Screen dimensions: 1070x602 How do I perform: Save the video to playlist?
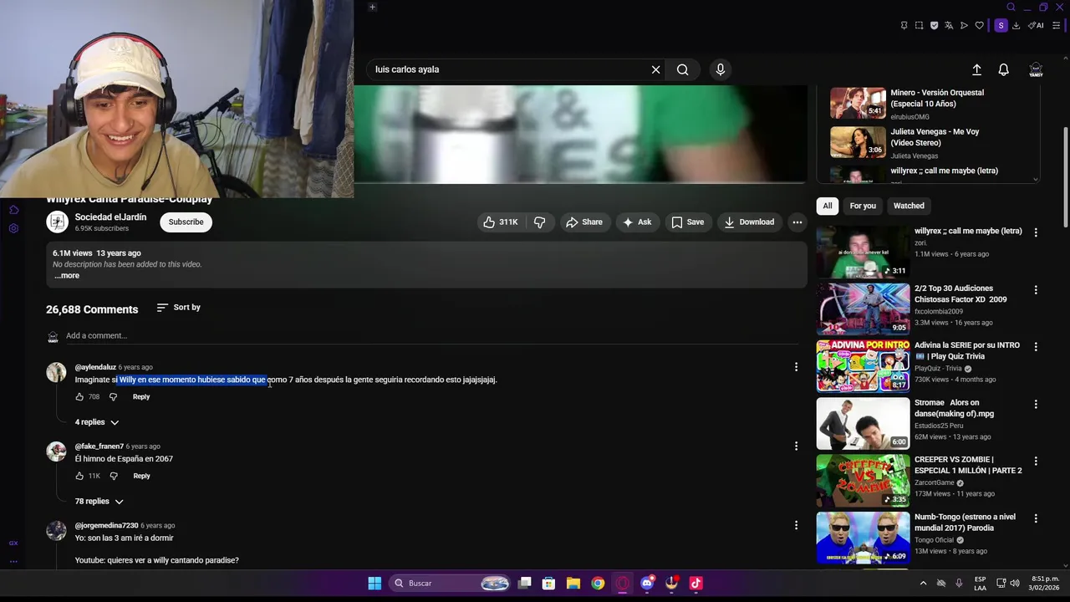pyautogui.click(x=687, y=222)
